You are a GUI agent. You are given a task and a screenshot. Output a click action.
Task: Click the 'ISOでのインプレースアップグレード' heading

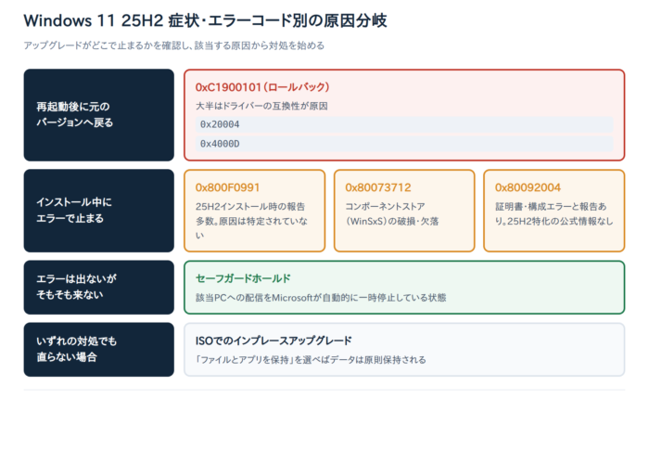click(274, 341)
